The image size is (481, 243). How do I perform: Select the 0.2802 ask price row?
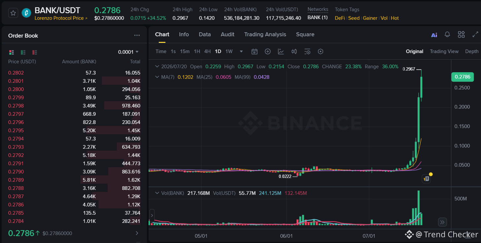74,73
